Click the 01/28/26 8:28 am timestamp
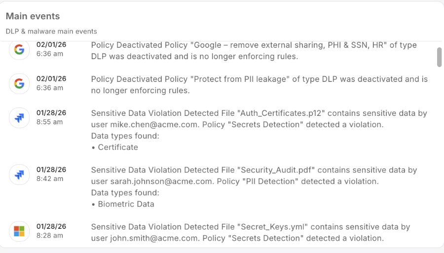444x253 pixels. pos(51,231)
